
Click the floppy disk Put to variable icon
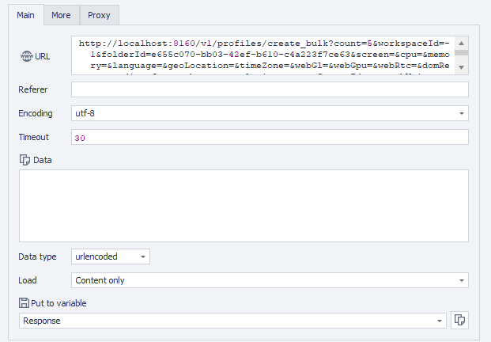[x=25, y=302]
